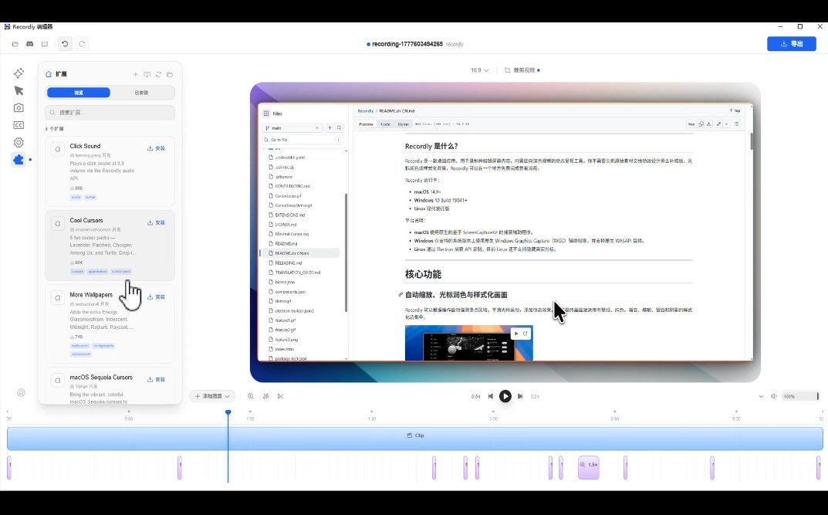Click the crop video button above preview
The image size is (828, 515).
(521, 70)
